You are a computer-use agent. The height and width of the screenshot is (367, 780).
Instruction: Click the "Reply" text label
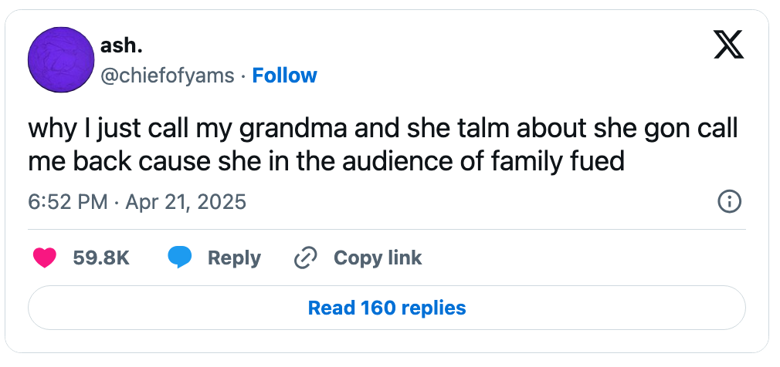234,258
